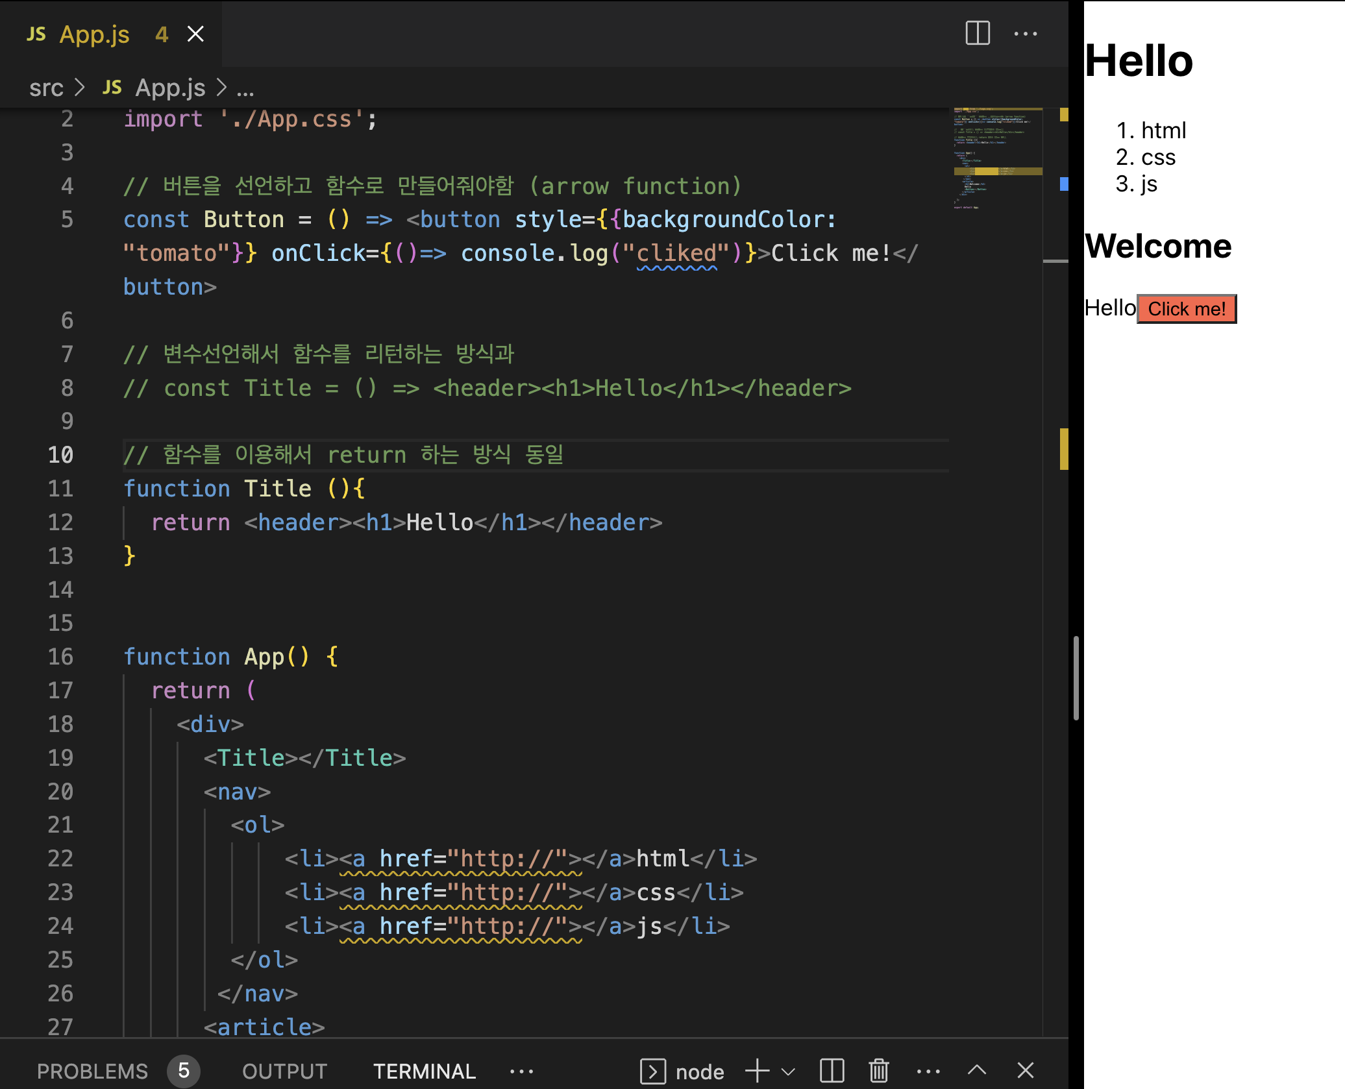Split the terminal panel
This screenshot has width=1345, height=1089.
pos(832,1071)
